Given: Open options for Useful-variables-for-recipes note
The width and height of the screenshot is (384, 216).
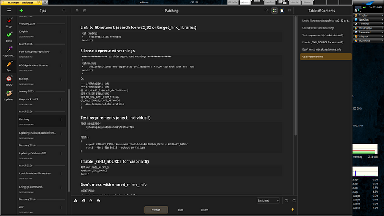Looking at the screenshot, I should pos(61,174).
